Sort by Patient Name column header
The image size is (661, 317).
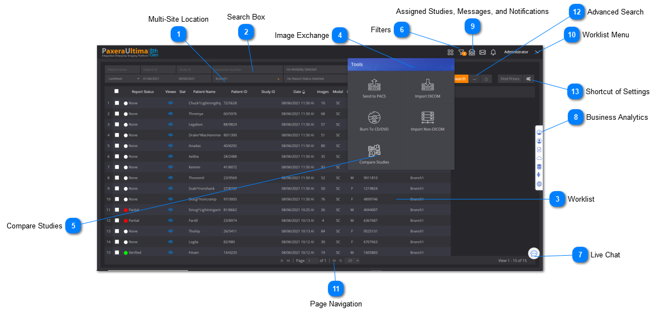coord(205,91)
